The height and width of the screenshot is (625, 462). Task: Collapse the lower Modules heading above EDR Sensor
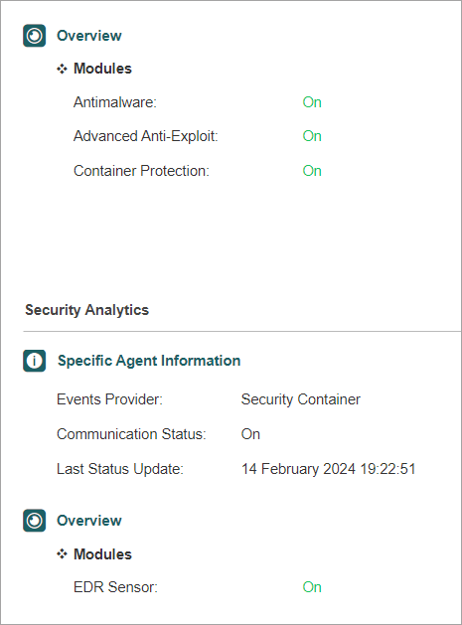102,554
